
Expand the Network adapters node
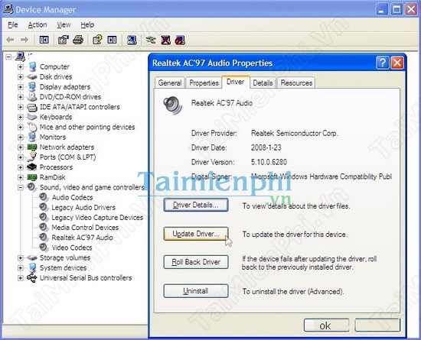(20, 147)
